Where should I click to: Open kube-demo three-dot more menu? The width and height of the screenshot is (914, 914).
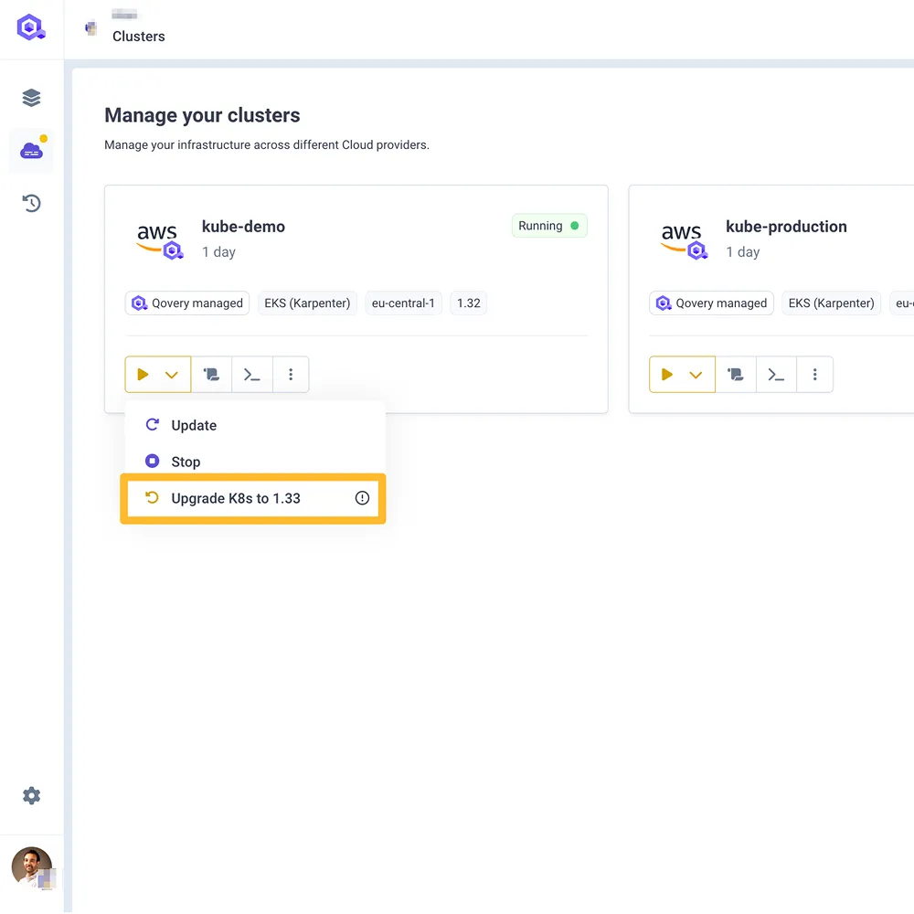pos(291,374)
